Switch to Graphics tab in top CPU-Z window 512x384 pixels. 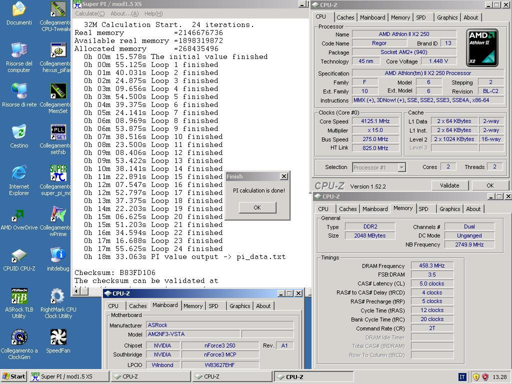(x=447, y=17)
